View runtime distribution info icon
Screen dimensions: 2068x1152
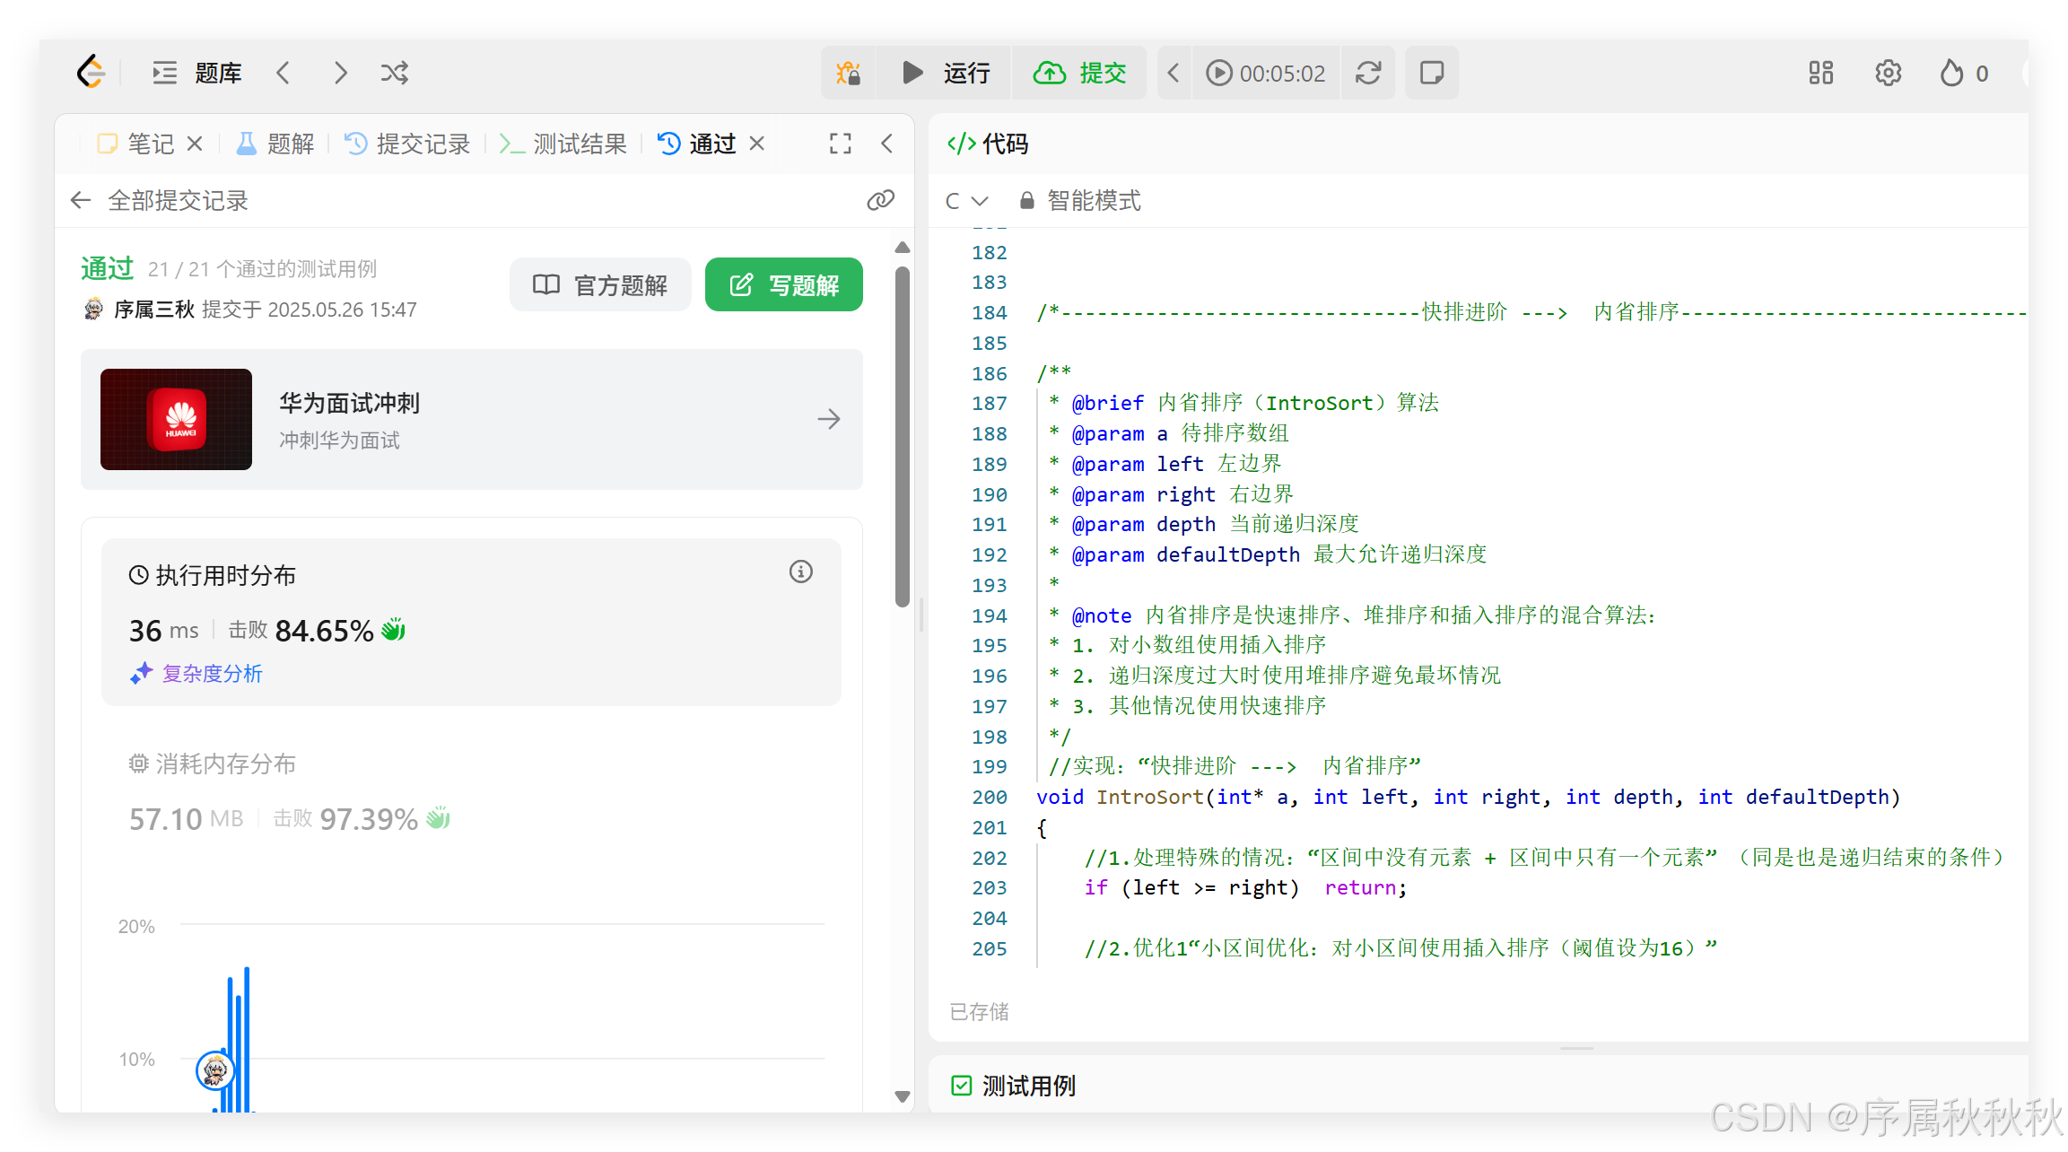point(800,572)
